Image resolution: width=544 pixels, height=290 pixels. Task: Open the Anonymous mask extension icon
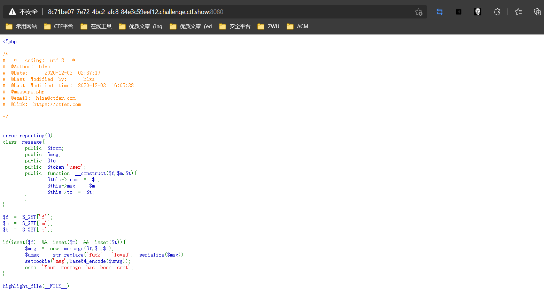pyautogui.click(x=478, y=12)
